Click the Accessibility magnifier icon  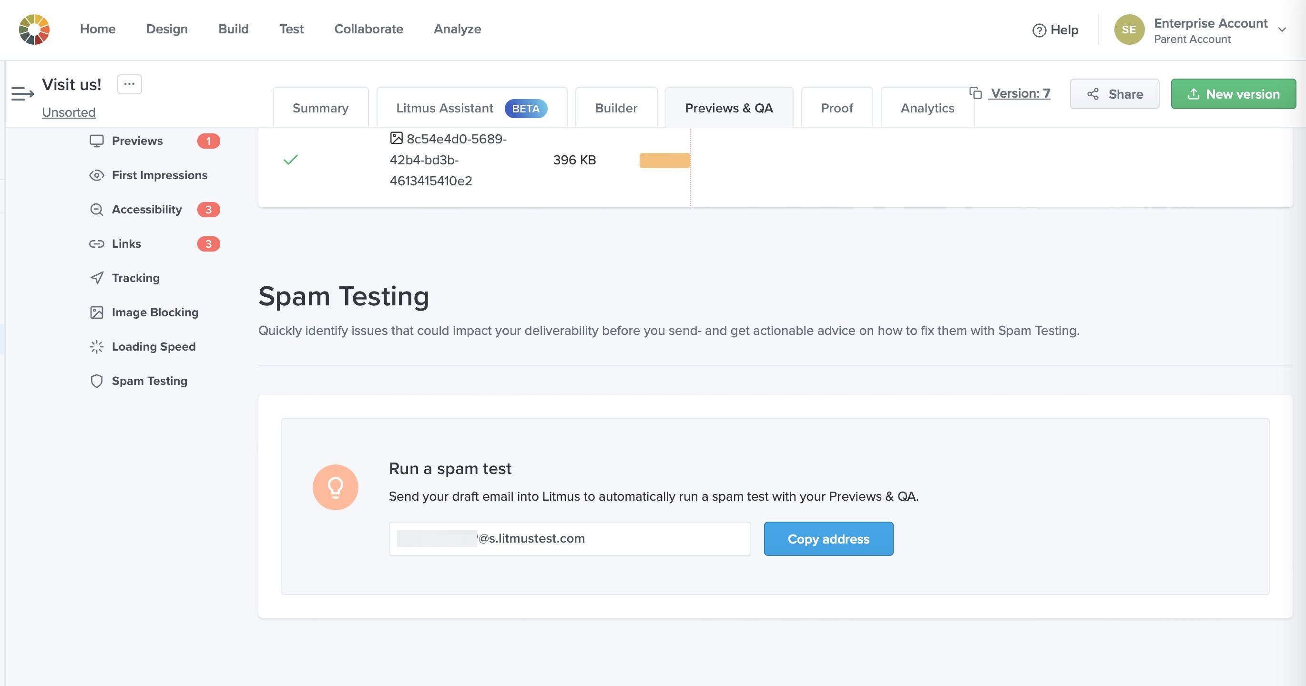click(96, 210)
